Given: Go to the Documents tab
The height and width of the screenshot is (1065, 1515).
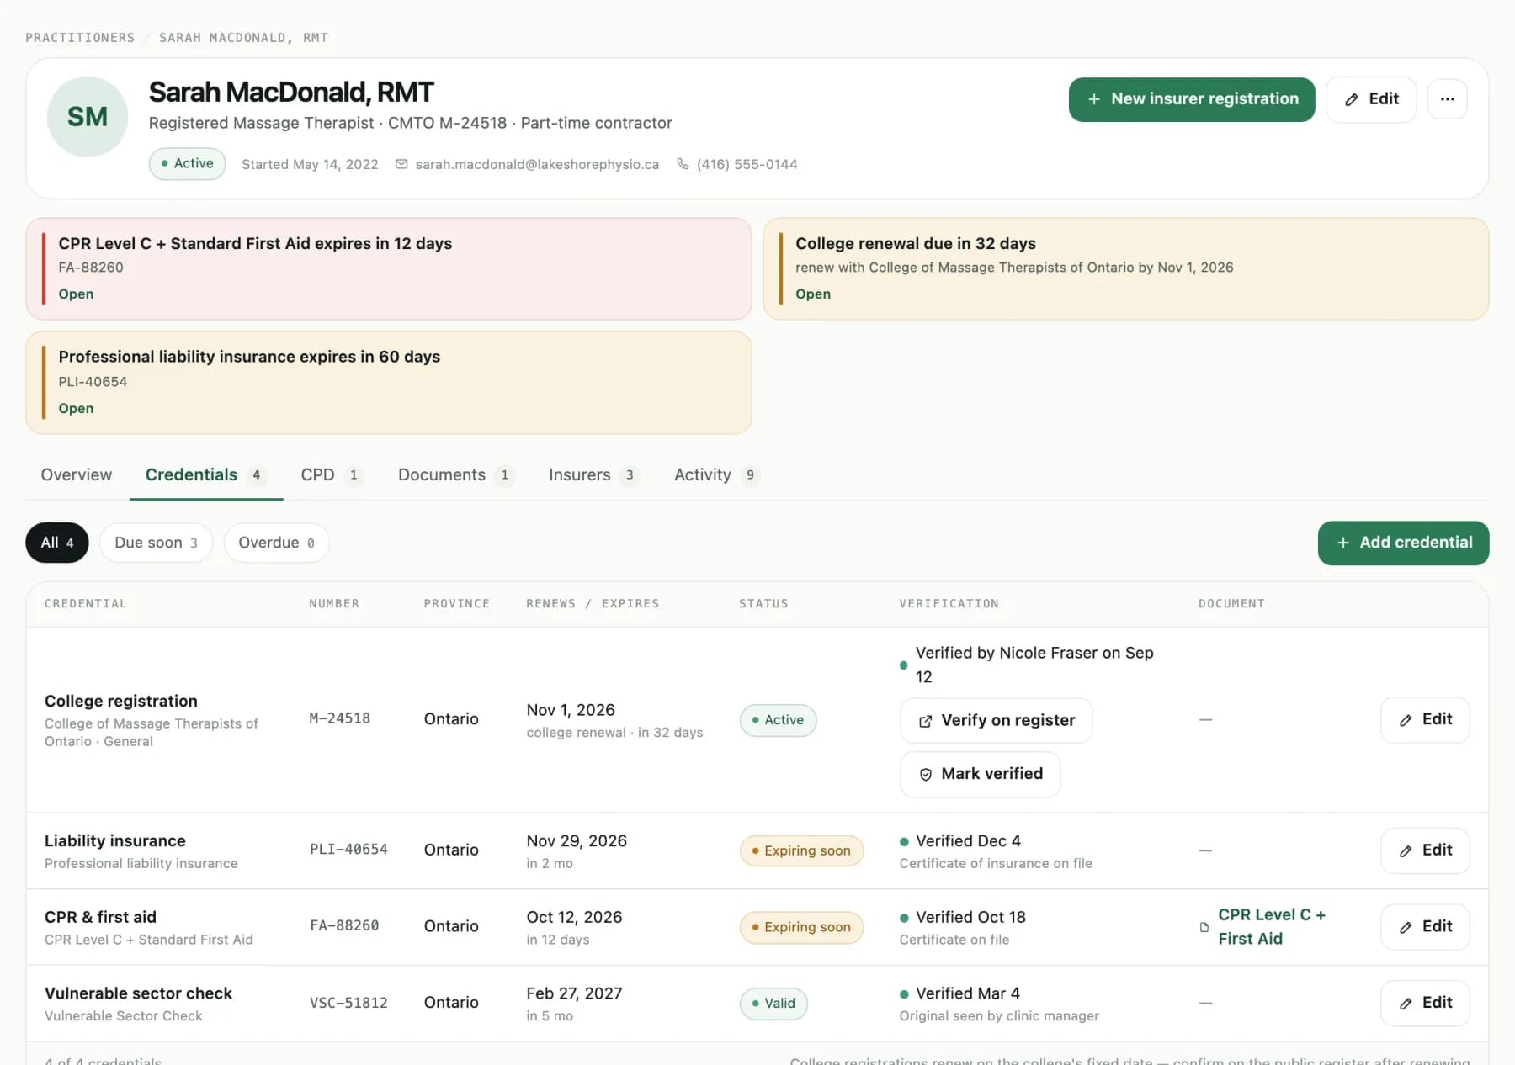Looking at the screenshot, I should point(455,474).
